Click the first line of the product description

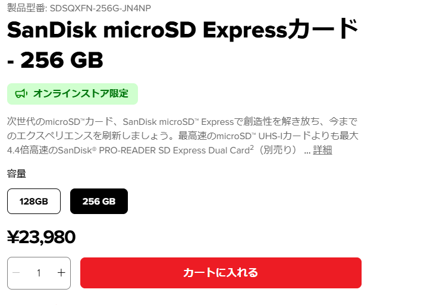click(x=183, y=122)
